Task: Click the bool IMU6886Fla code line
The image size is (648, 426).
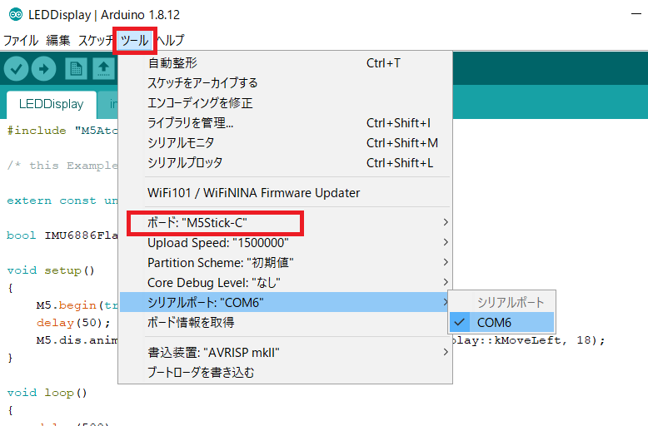Action: (x=62, y=235)
